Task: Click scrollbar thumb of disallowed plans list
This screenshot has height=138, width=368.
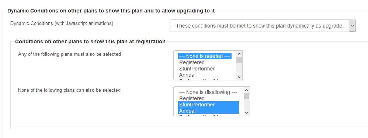Action: coord(246,96)
